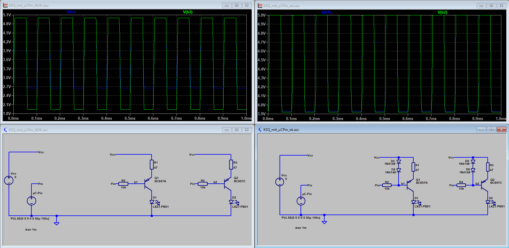This screenshot has width=509, height=248.
Task: Maximize the KSQ_mit_µCPin_NOK.raw window
Action: point(237,5)
